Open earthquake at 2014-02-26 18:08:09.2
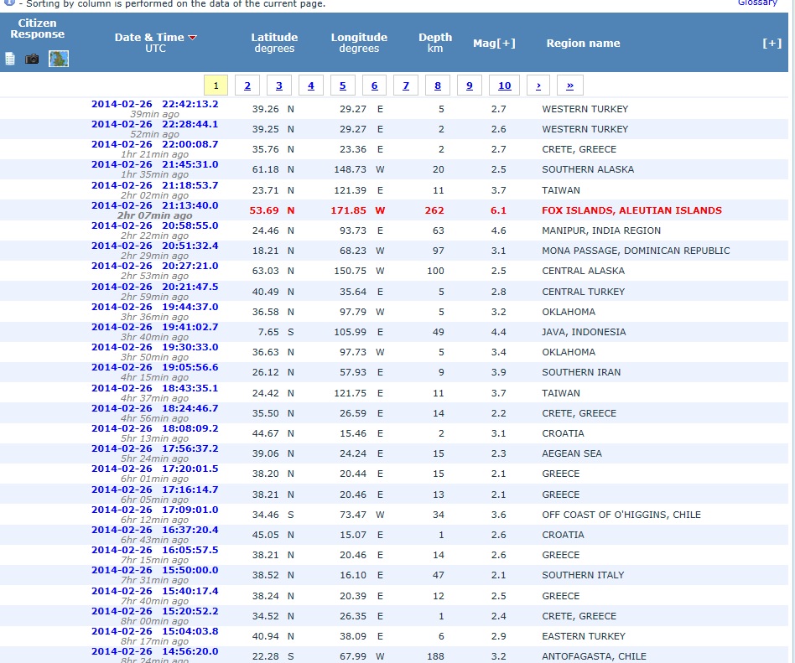 tap(154, 429)
